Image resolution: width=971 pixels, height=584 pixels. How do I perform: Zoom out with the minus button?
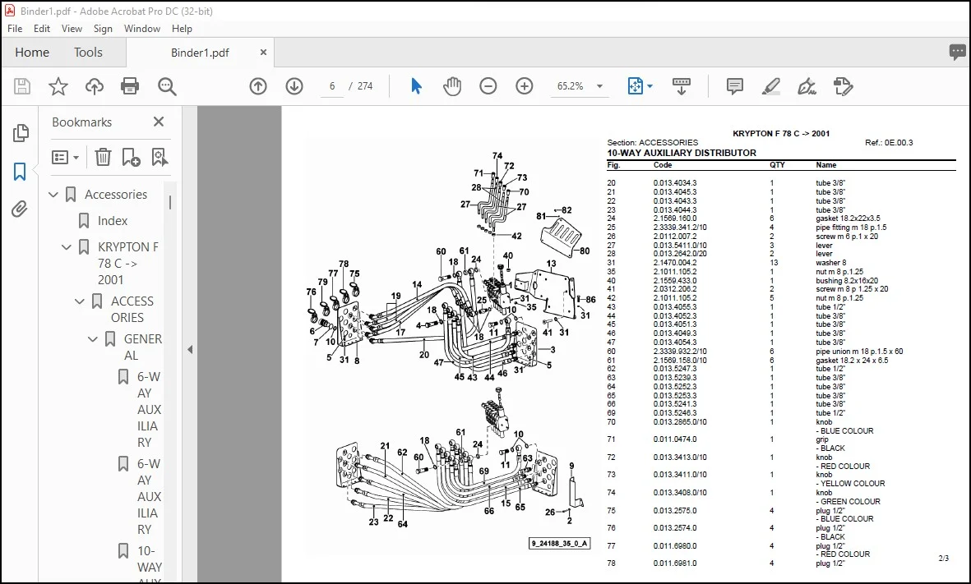point(488,86)
